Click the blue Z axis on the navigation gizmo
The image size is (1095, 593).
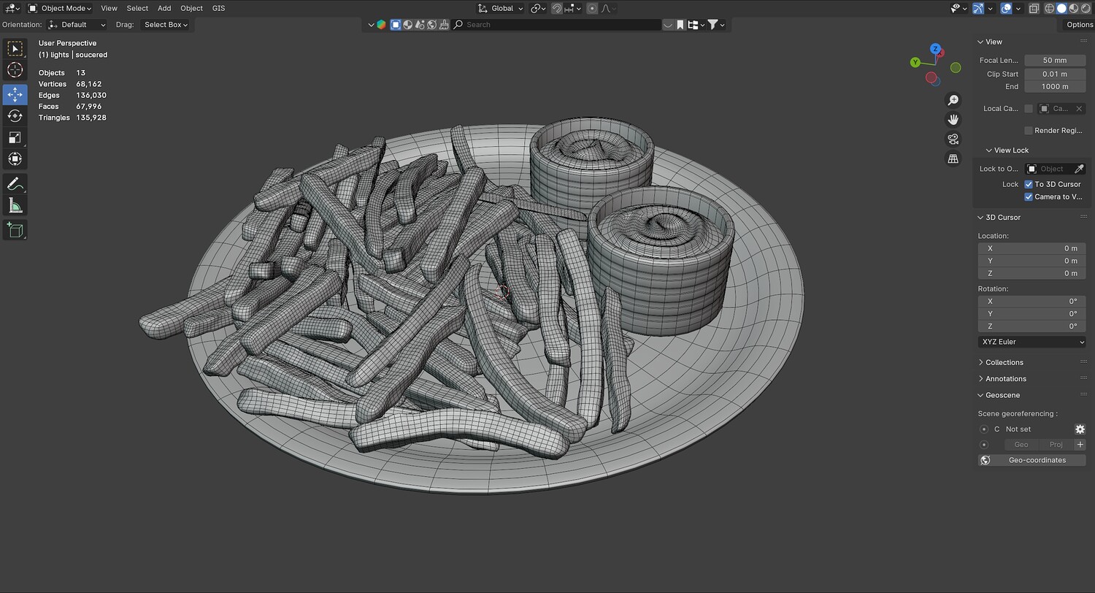(x=935, y=48)
